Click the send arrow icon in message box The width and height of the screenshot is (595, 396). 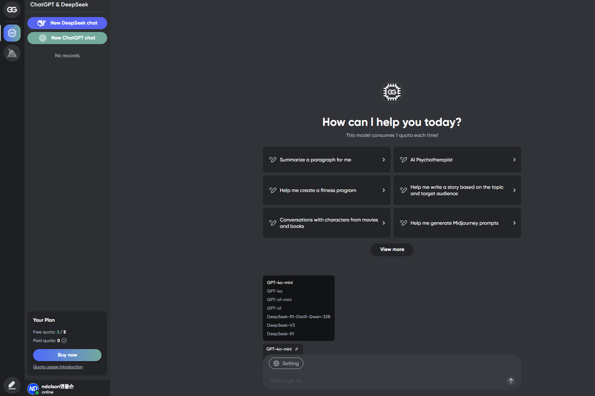(x=511, y=381)
